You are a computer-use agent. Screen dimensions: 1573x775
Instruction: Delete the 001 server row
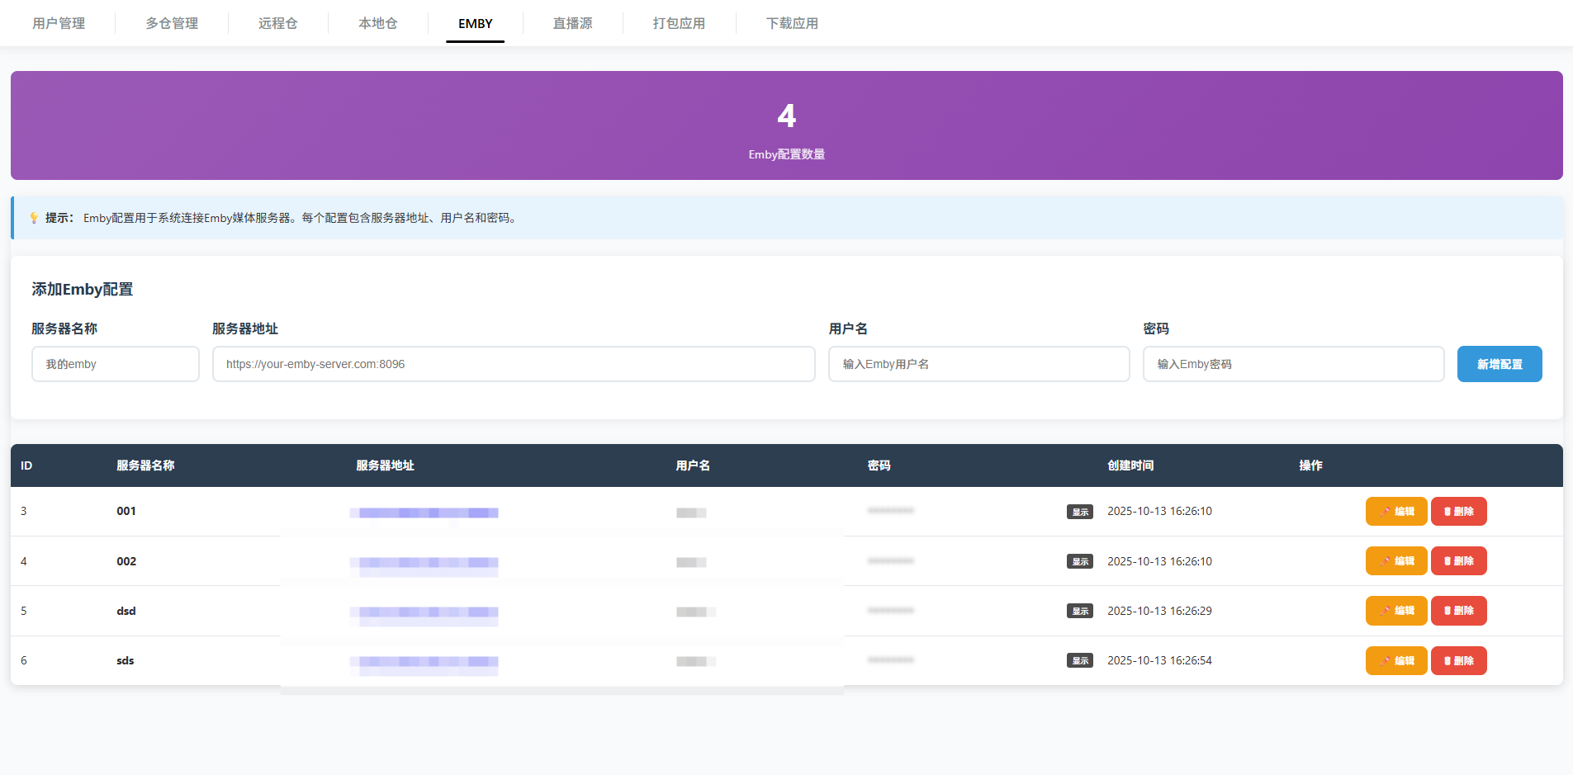point(1458,512)
